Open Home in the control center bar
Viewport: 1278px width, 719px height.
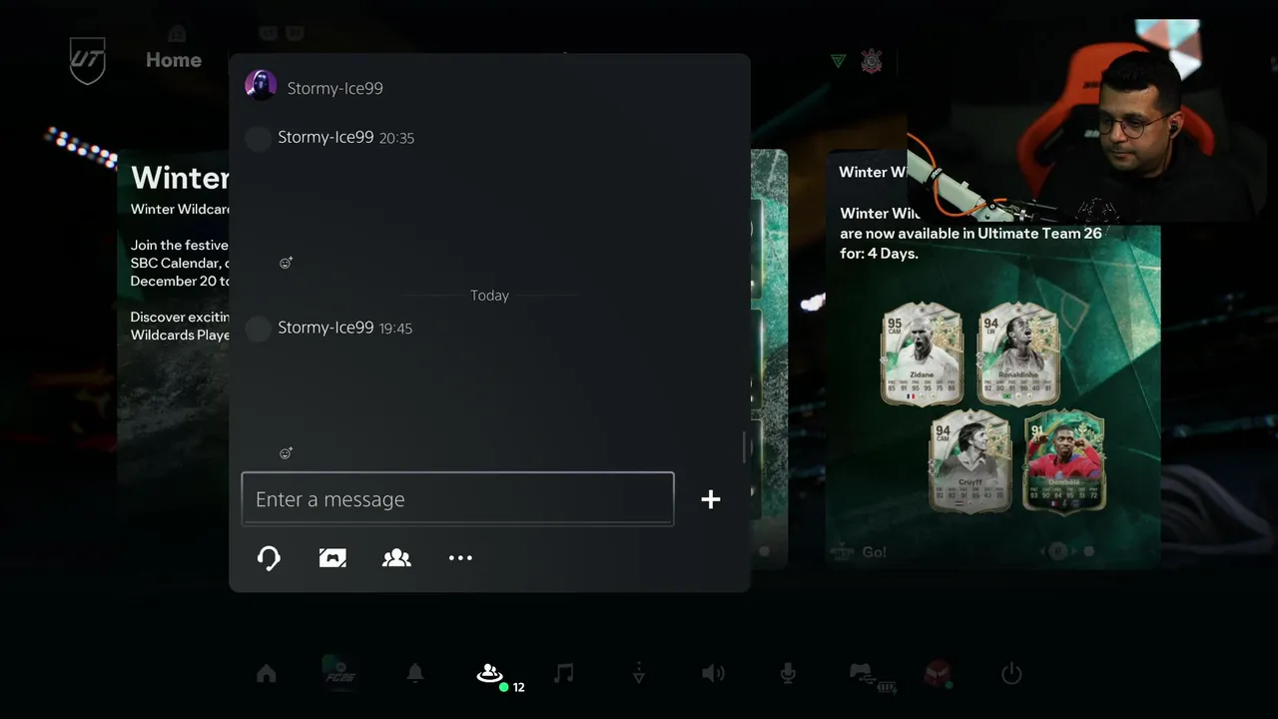266,674
